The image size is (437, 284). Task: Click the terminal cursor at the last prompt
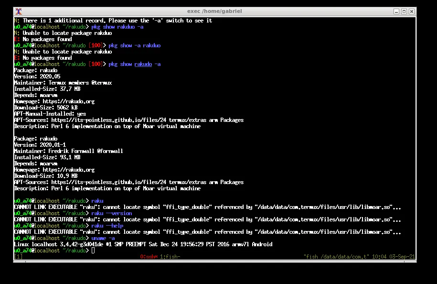click(x=93, y=251)
